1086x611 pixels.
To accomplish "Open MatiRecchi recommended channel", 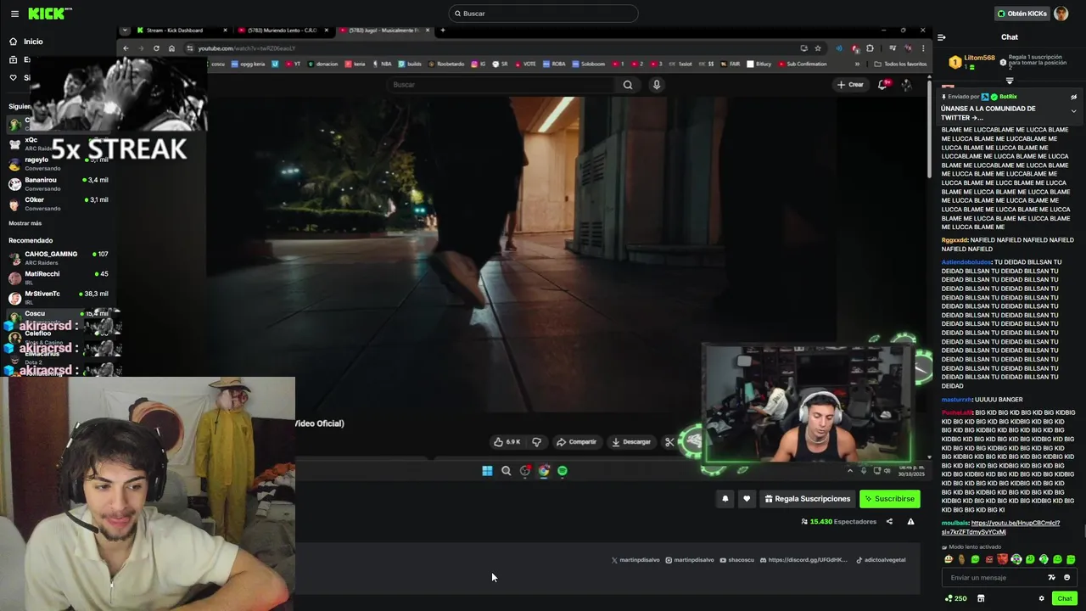I will 58,277.
